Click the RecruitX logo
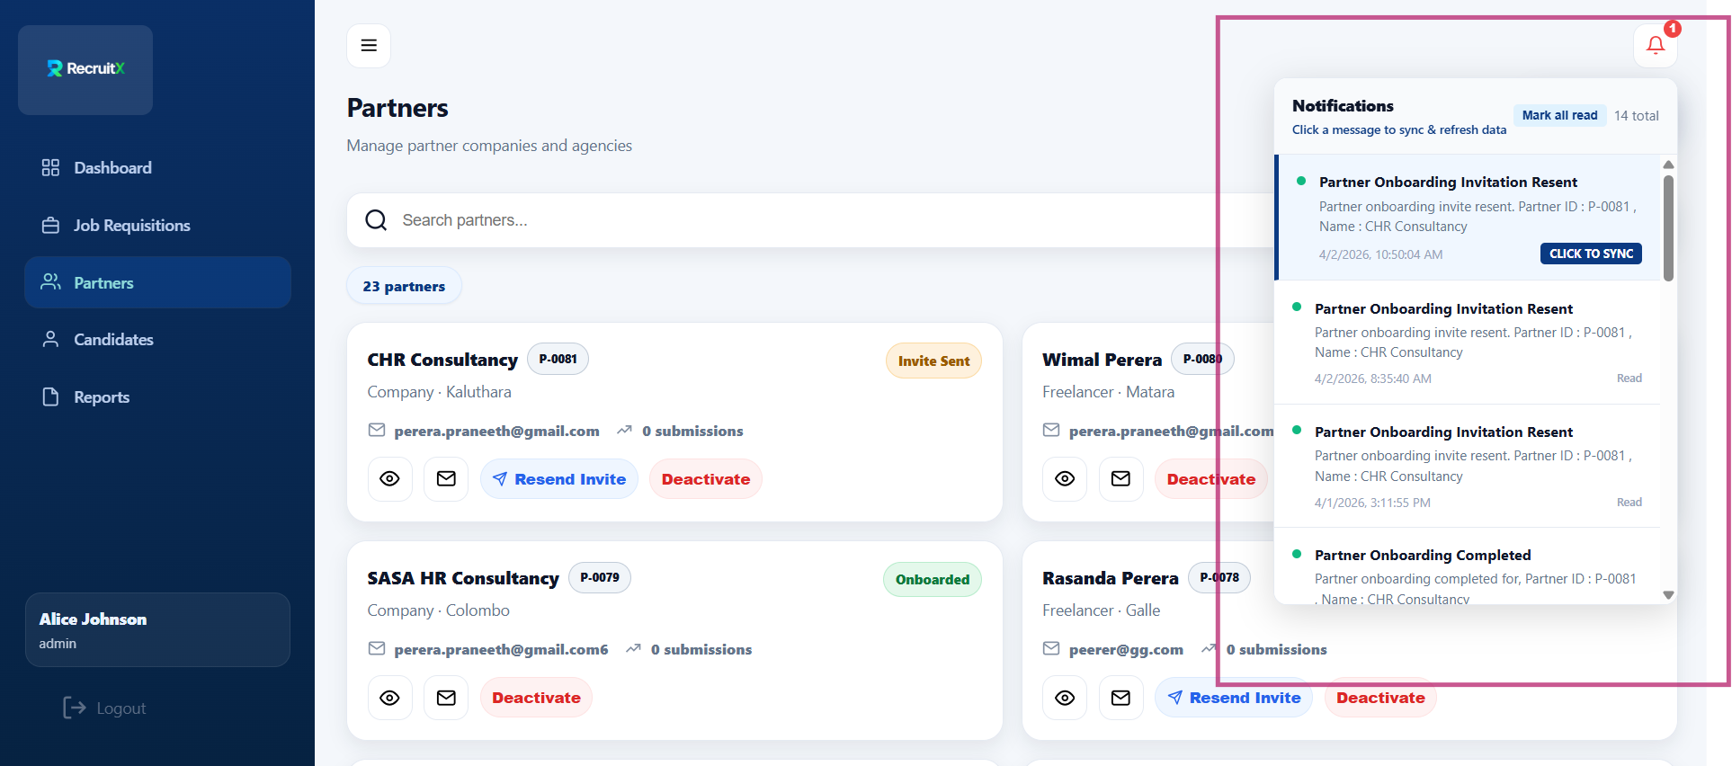The width and height of the screenshot is (1732, 766). (x=85, y=69)
